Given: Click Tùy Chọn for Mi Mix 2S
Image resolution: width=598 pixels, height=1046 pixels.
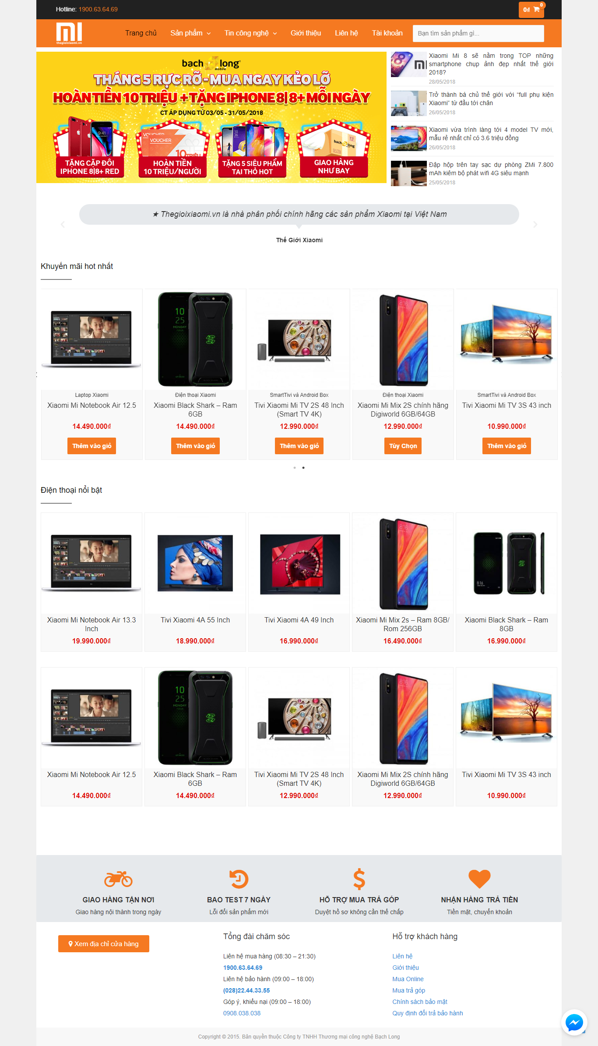Looking at the screenshot, I should pyautogui.click(x=403, y=446).
